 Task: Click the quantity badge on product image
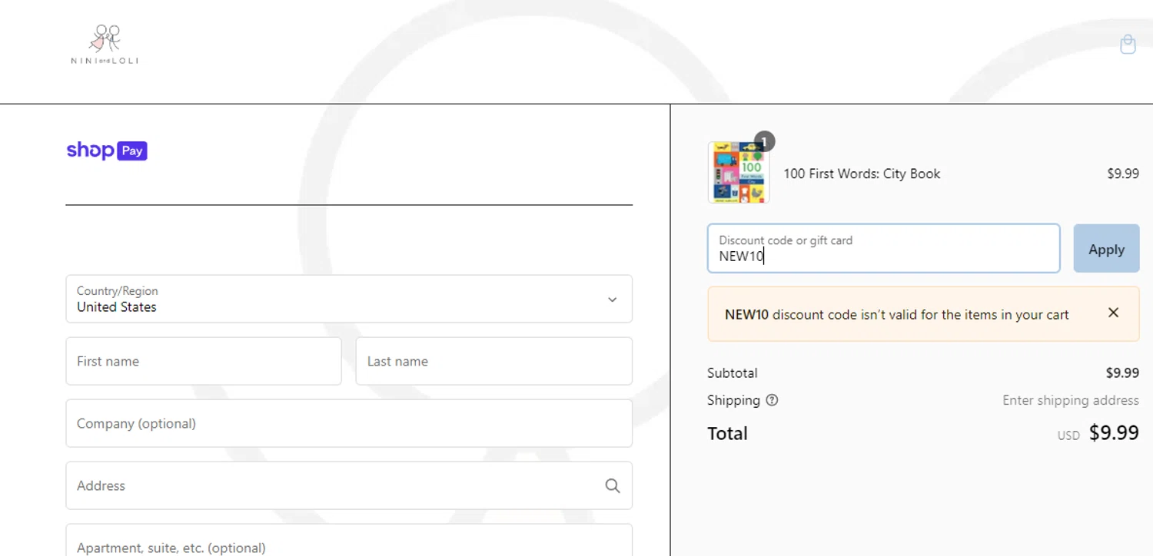765,141
